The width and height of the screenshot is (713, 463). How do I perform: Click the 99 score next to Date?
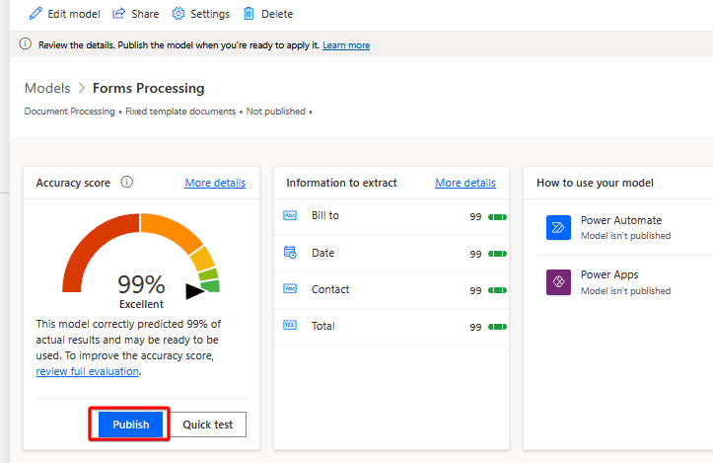point(475,254)
